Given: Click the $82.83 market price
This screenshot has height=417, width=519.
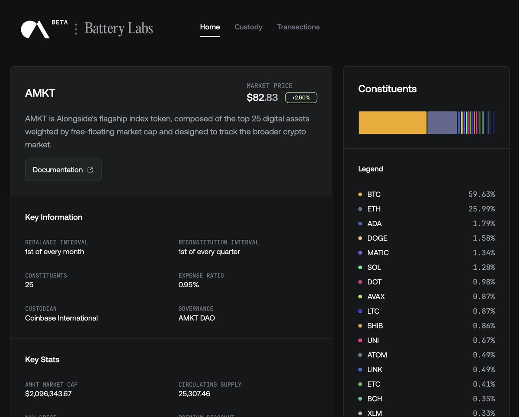Looking at the screenshot, I should point(262,98).
